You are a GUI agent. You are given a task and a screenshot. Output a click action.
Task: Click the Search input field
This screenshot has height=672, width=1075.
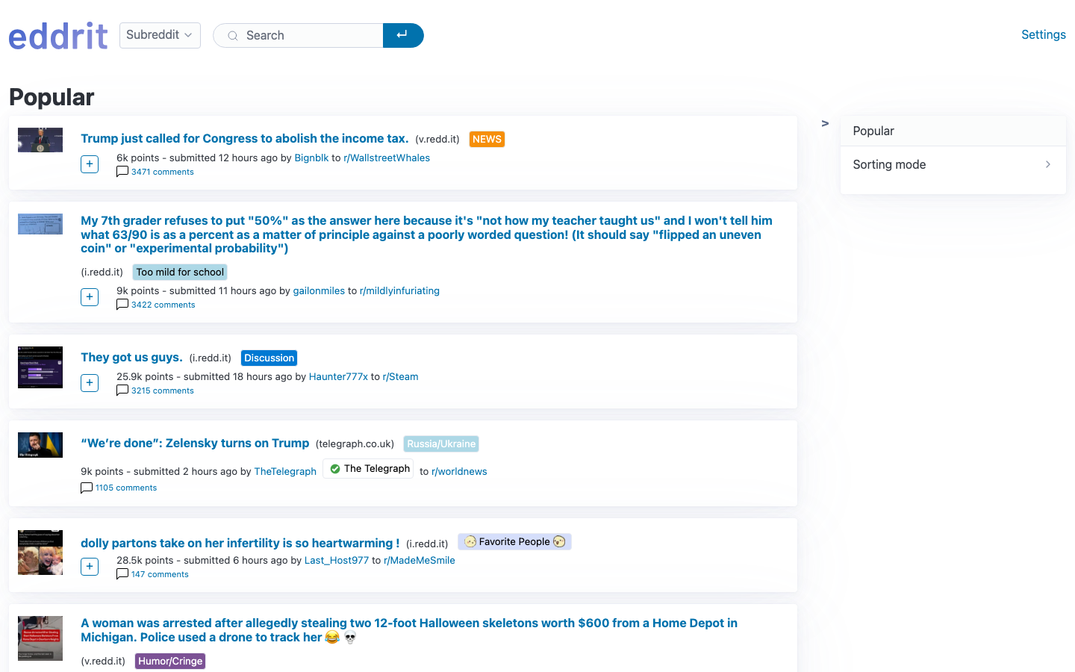click(x=299, y=35)
